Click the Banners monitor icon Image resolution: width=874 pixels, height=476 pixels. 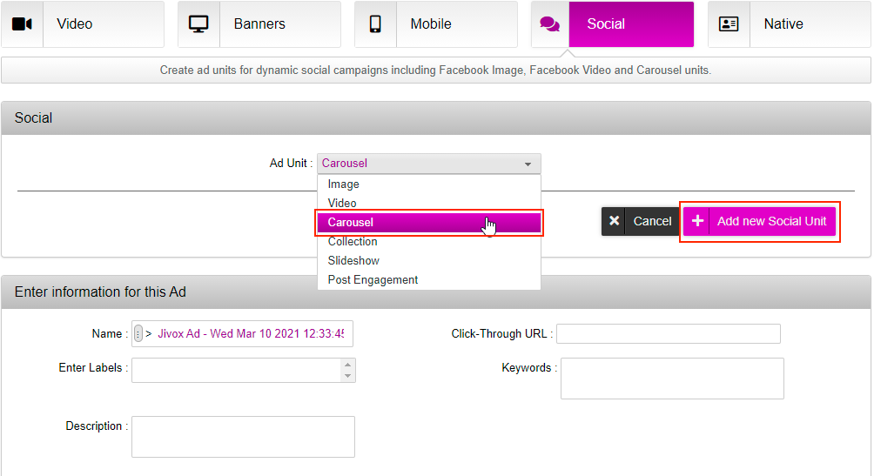pyautogui.click(x=198, y=24)
